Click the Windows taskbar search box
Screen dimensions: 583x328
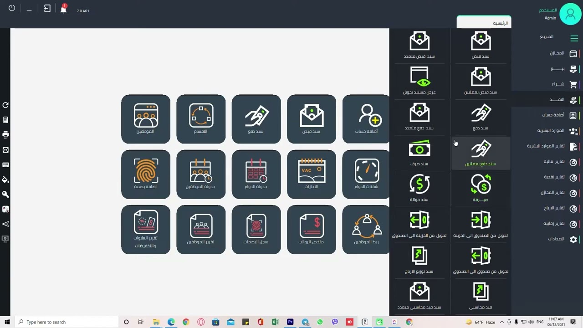66,322
